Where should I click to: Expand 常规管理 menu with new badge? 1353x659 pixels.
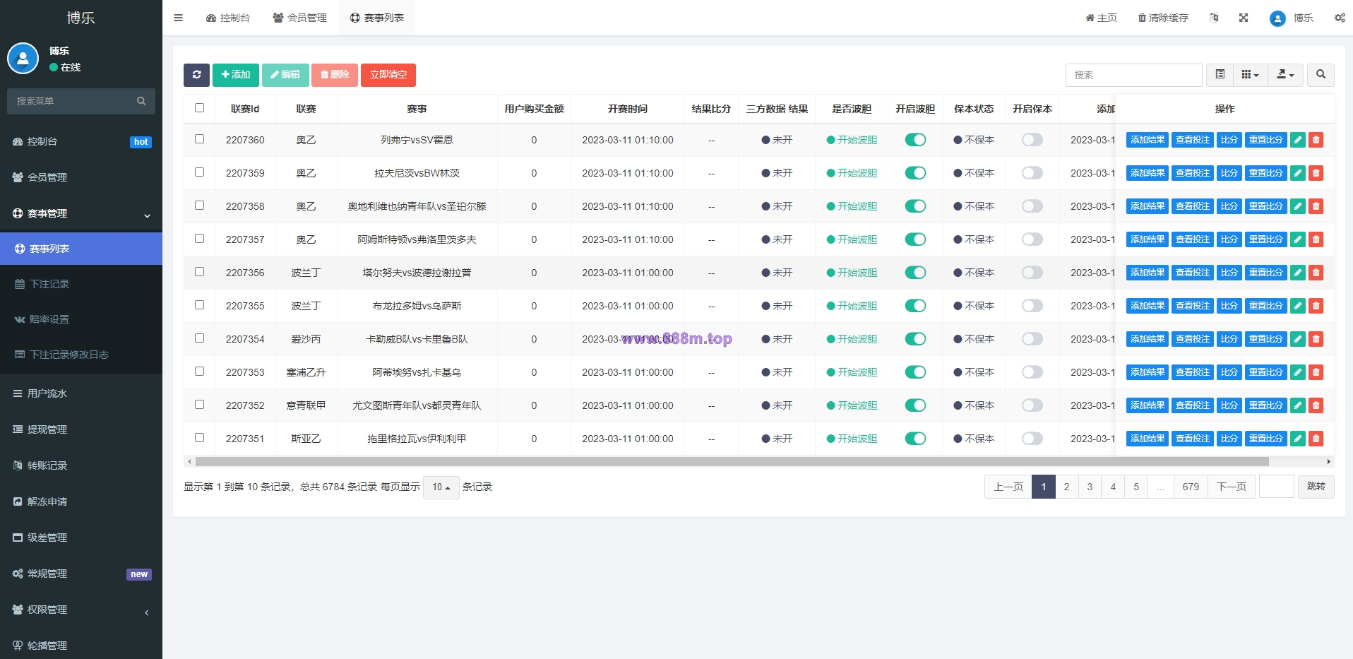click(x=81, y=574)
